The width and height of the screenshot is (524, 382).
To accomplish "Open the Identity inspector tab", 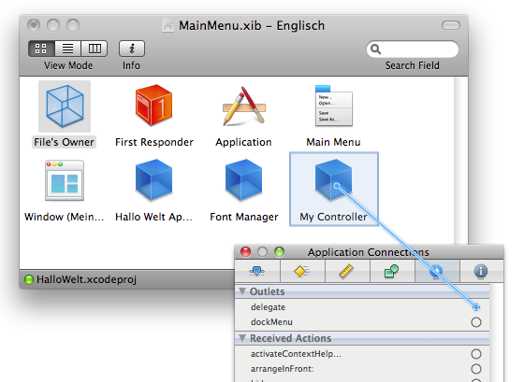I will (481, 271).
